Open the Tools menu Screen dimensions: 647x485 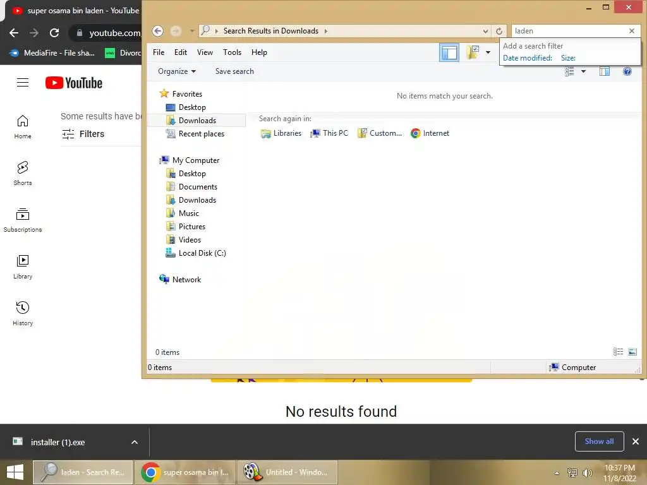coord(232,52)
